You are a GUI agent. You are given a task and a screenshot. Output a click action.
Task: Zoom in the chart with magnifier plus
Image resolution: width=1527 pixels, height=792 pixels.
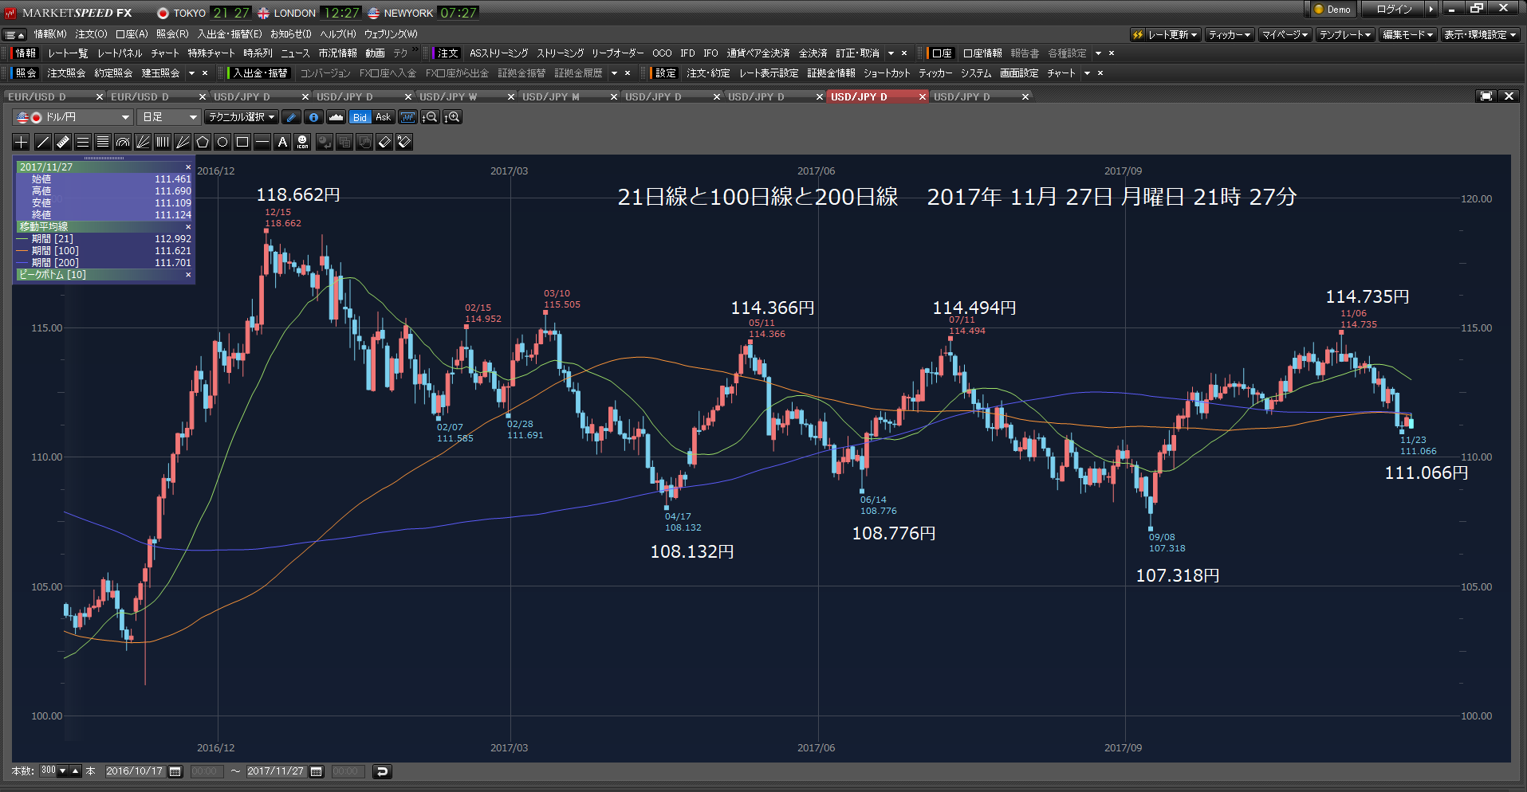click(453, 117)
